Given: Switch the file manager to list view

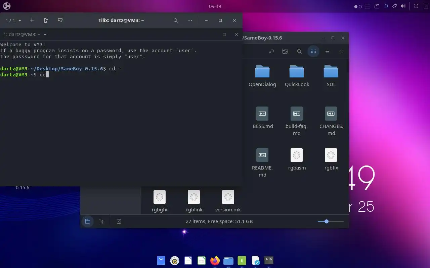Looking at the screenshot, I should click(327, 51).
